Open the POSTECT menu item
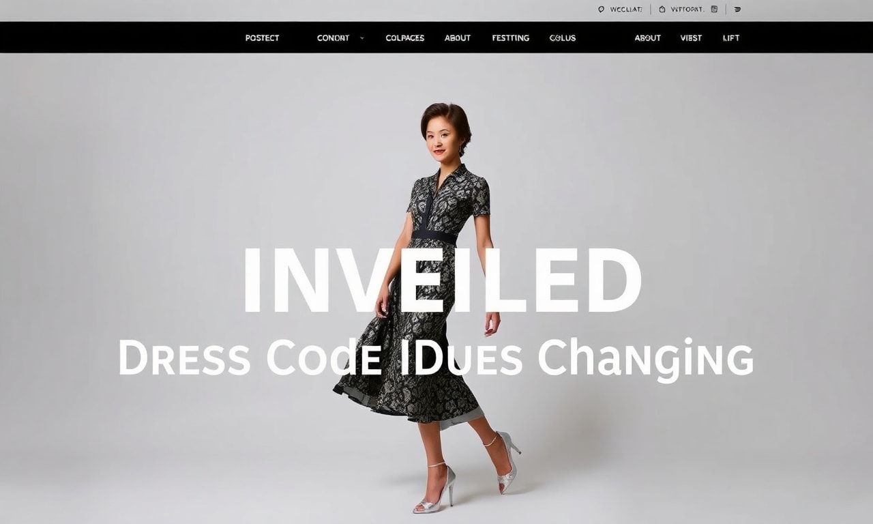Viewport: 873px width, 524px height. coord(263,38)
